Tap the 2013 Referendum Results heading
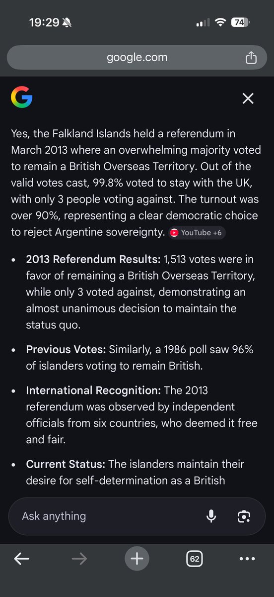The image size is (274, 597). [x=93, y=259]
